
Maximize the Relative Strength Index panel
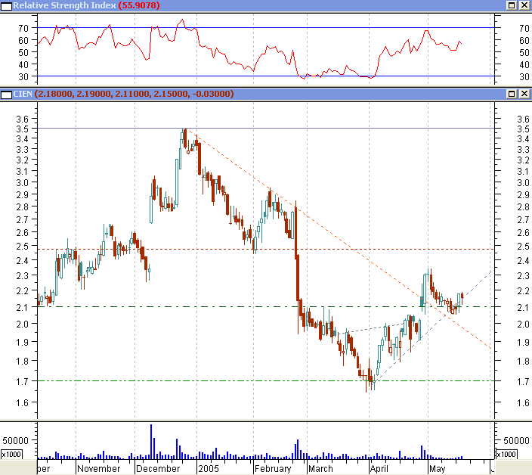pos(512,5)
